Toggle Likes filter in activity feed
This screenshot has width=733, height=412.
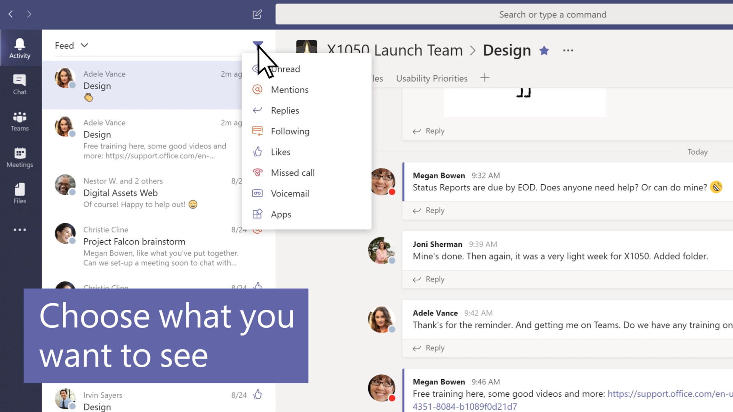(x=281, y=152)
